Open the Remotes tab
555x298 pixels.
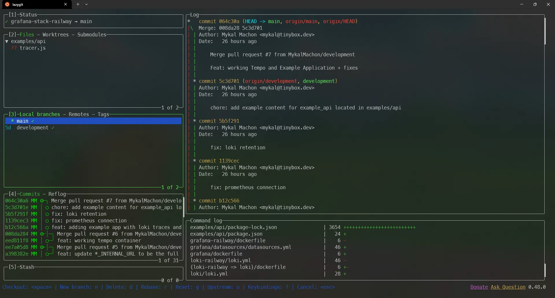point(79,114)
